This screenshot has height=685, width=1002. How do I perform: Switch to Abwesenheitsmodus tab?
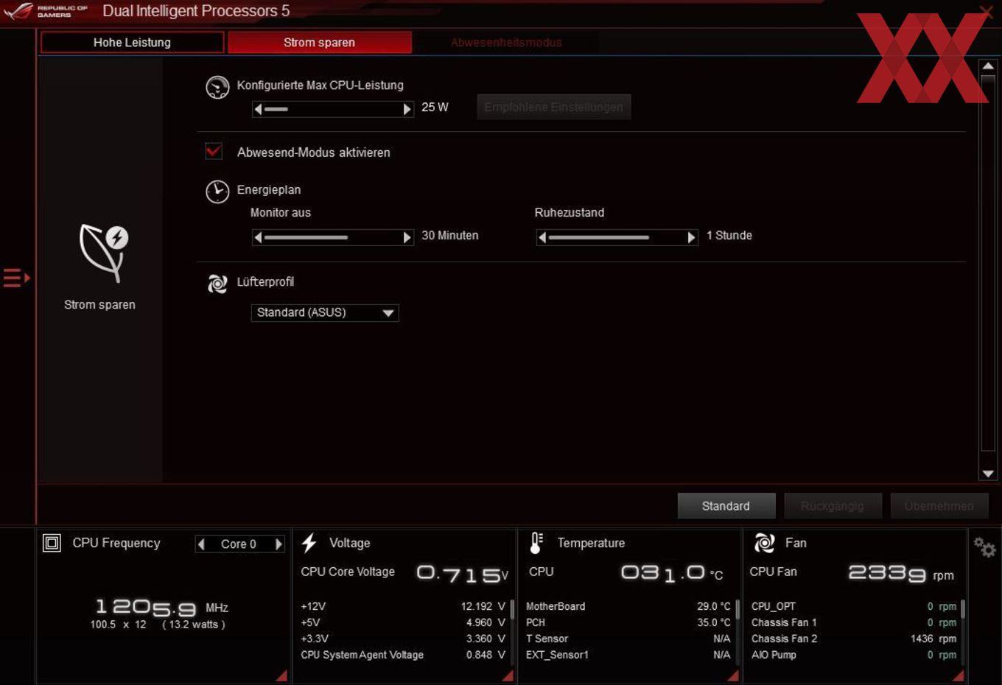[x=506, y=43]
